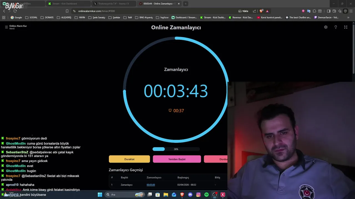
Task: Click the share icon in address bar
Action: pyautogui.click(x=254, y=11)
